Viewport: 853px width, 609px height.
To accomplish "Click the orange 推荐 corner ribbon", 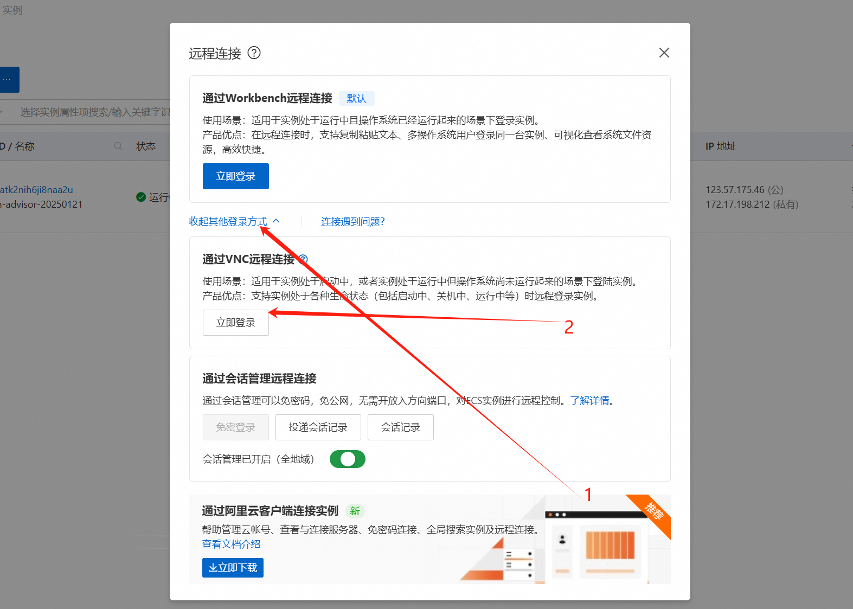I will [654, 511].
